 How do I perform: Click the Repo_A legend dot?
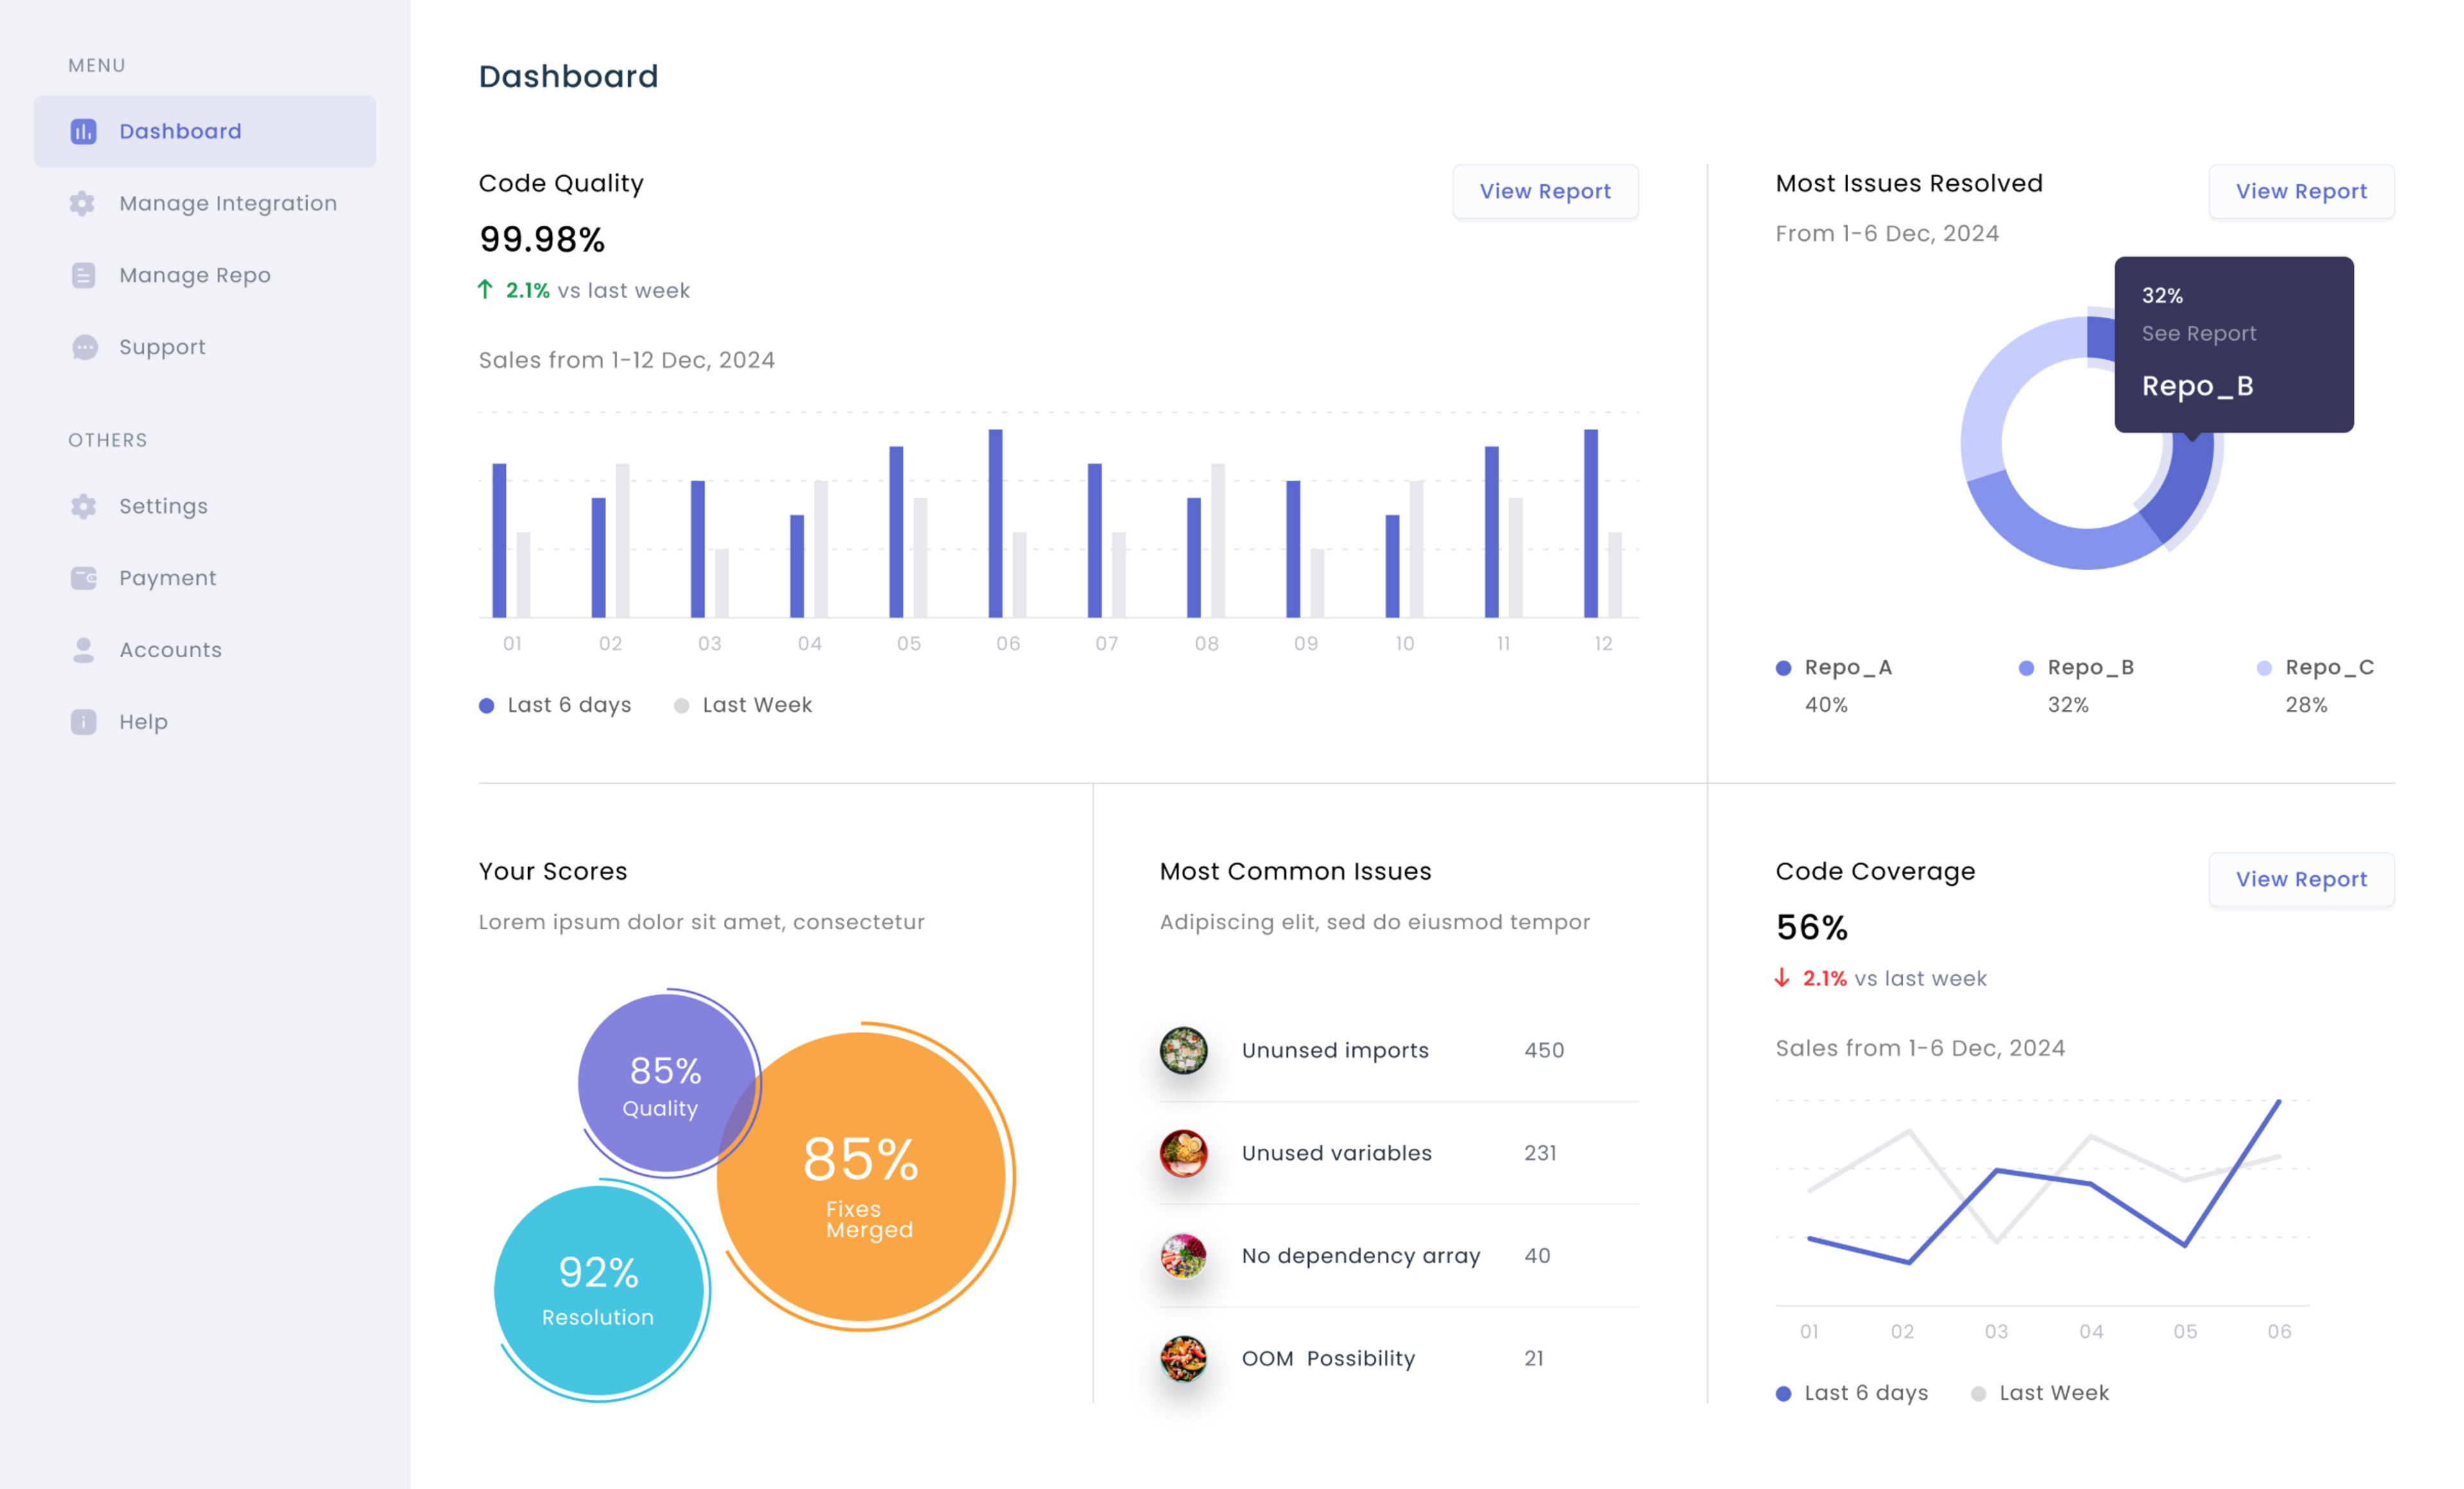(1783, 668)
